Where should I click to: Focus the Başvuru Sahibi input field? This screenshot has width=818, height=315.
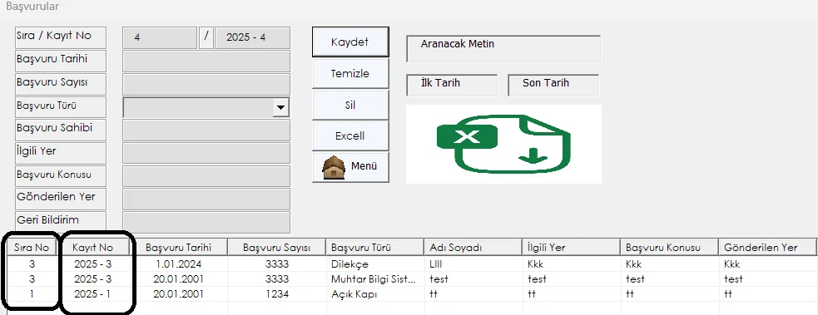(206, 130)
